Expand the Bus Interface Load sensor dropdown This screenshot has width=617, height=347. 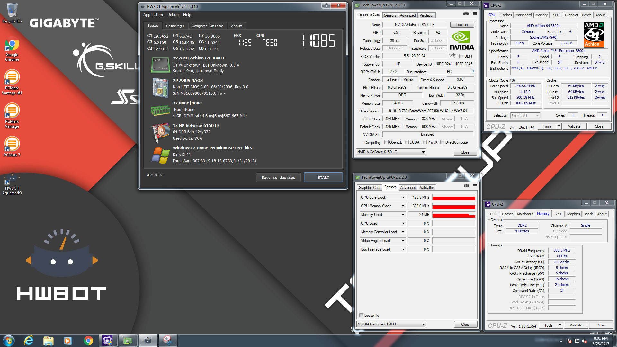tap(403, 249)
